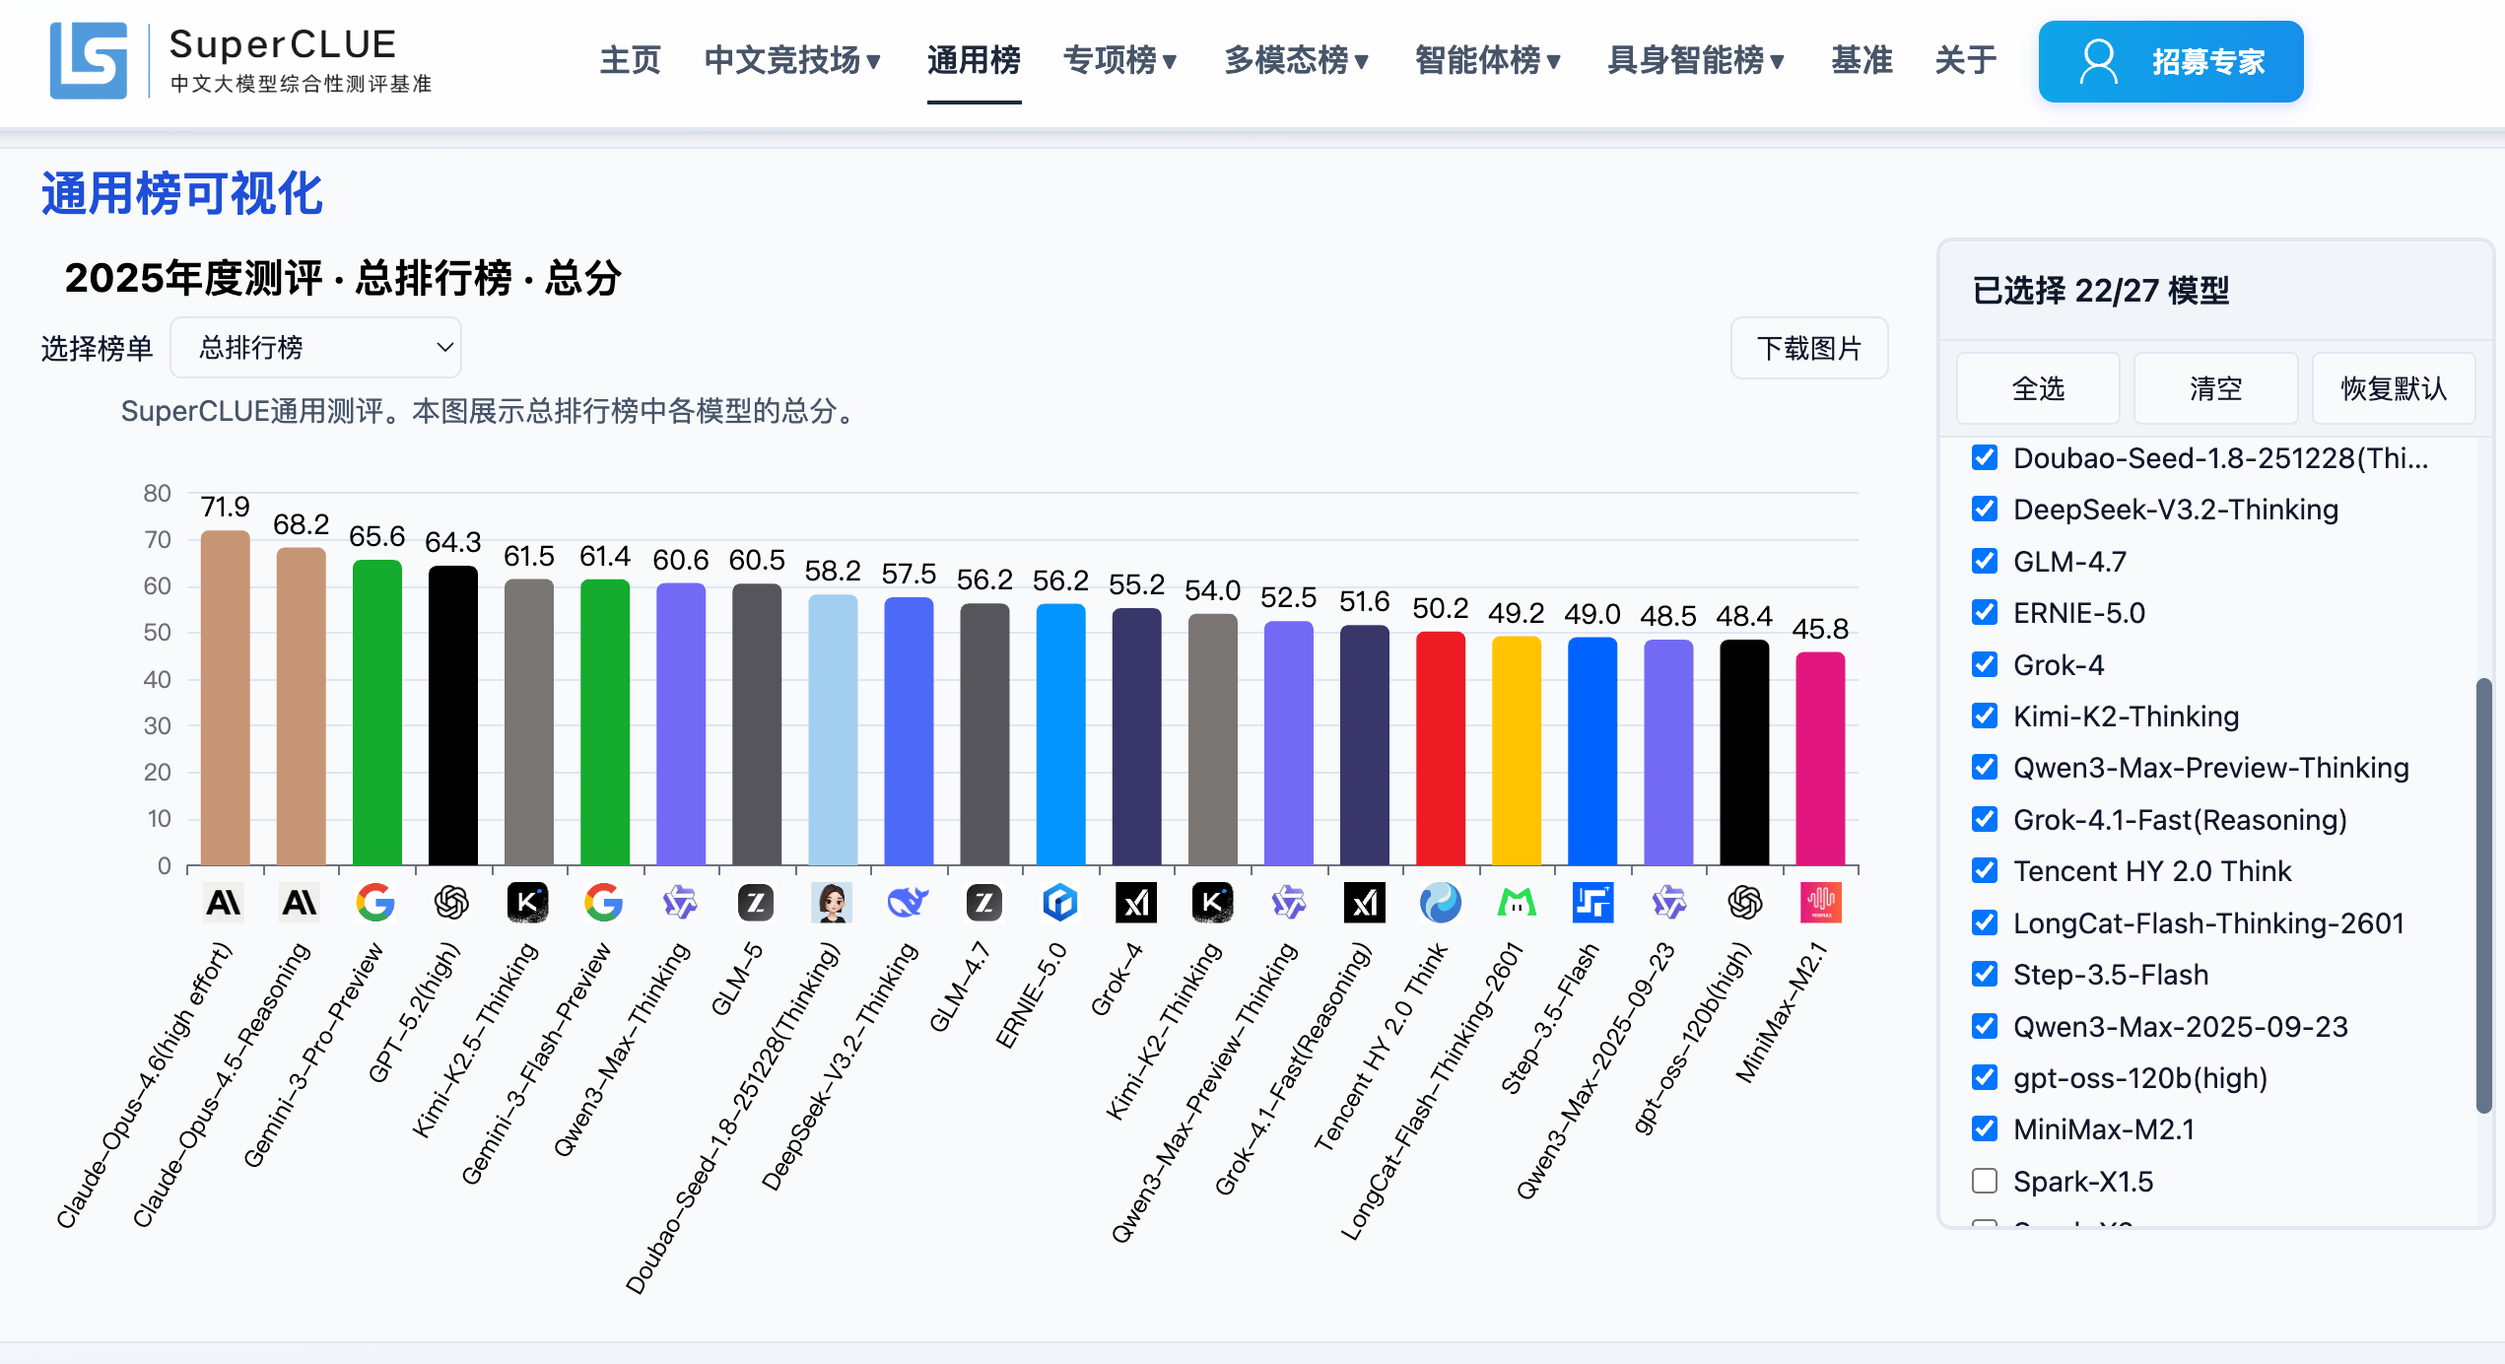Expand the 多模态榜 navigation dropdown
The width and height of the screenshot is (2505, 1364).
tap(1296, 61)
